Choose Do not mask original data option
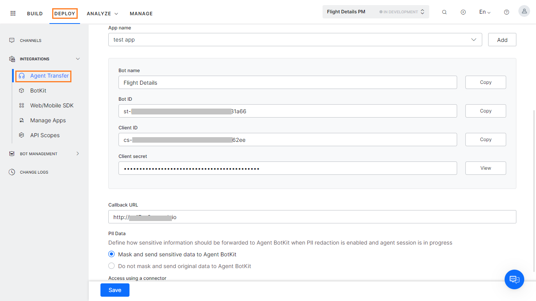 tap(111, 266)
